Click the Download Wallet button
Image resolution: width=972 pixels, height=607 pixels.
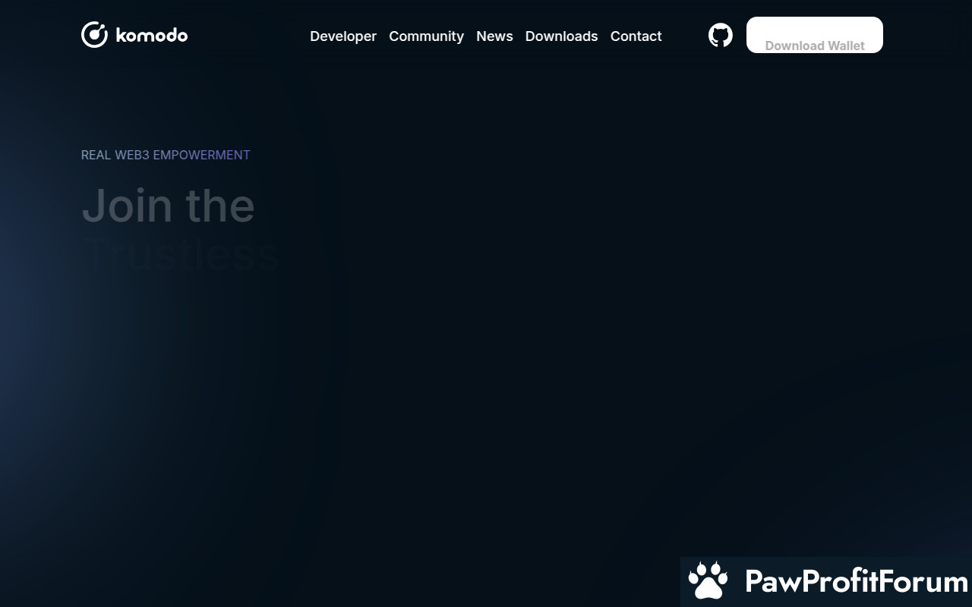tap(815, 35)
